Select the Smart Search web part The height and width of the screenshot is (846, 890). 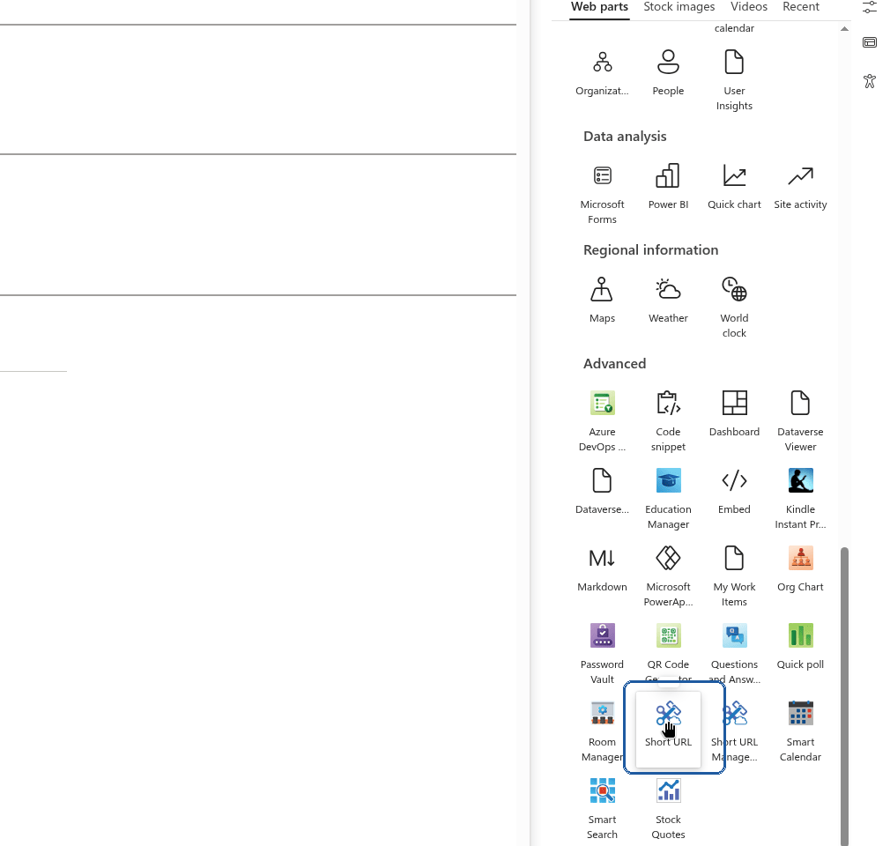click(602, 810)
